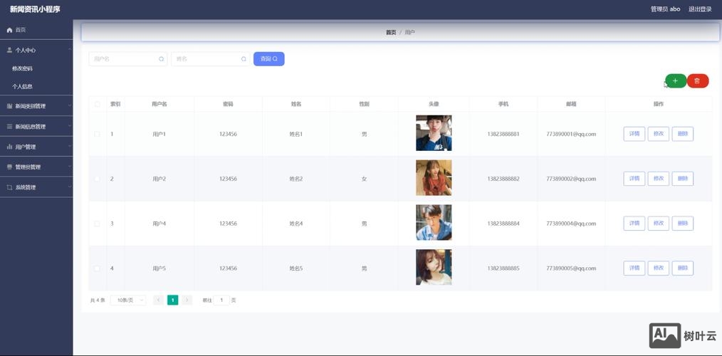
Task: Click the 个人中心 person icon
Action: (9, 51)
